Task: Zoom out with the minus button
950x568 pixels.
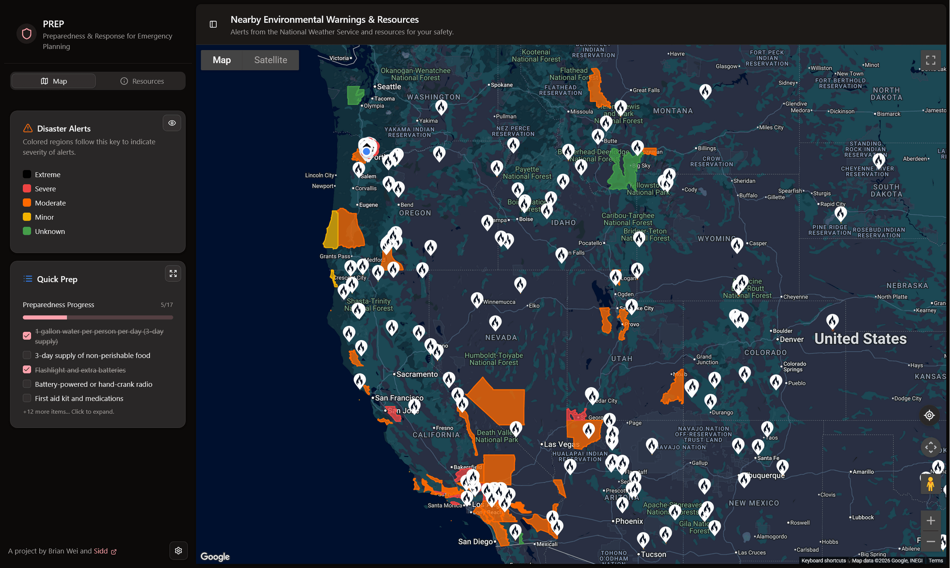Action: point(931,541)
